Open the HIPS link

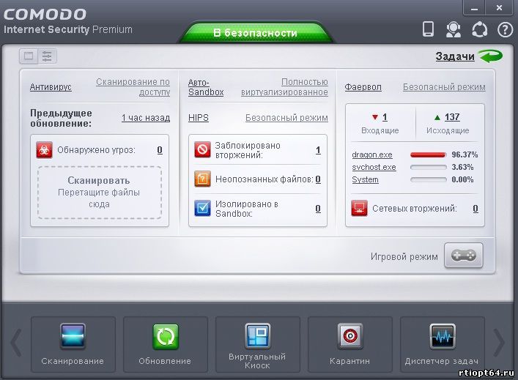[x=199, y=118]
